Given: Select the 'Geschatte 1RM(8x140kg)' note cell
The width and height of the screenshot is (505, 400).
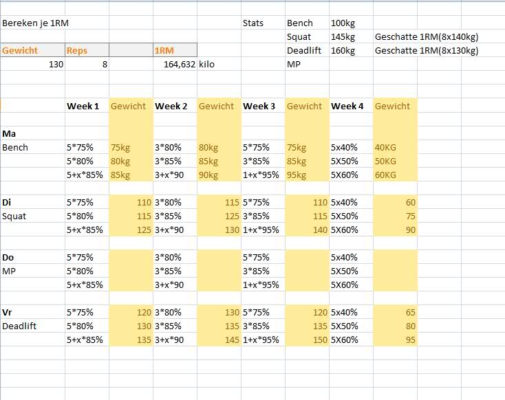Looking at the screenshot, I should tap(427, 36).
